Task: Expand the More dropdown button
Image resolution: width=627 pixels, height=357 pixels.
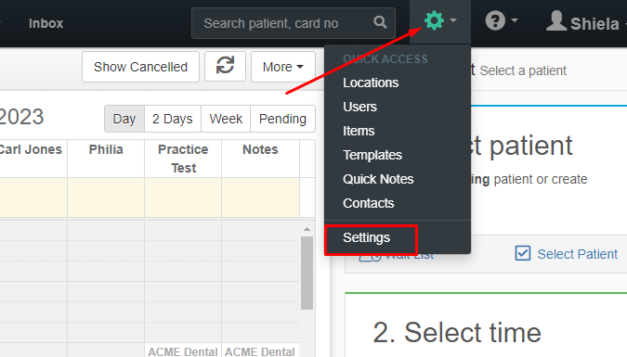Action: point(283,67)
